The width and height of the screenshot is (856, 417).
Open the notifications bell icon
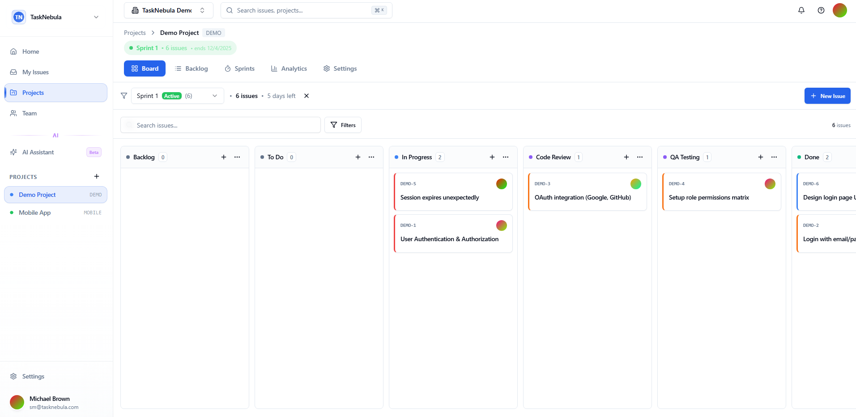tap(801, 10)
